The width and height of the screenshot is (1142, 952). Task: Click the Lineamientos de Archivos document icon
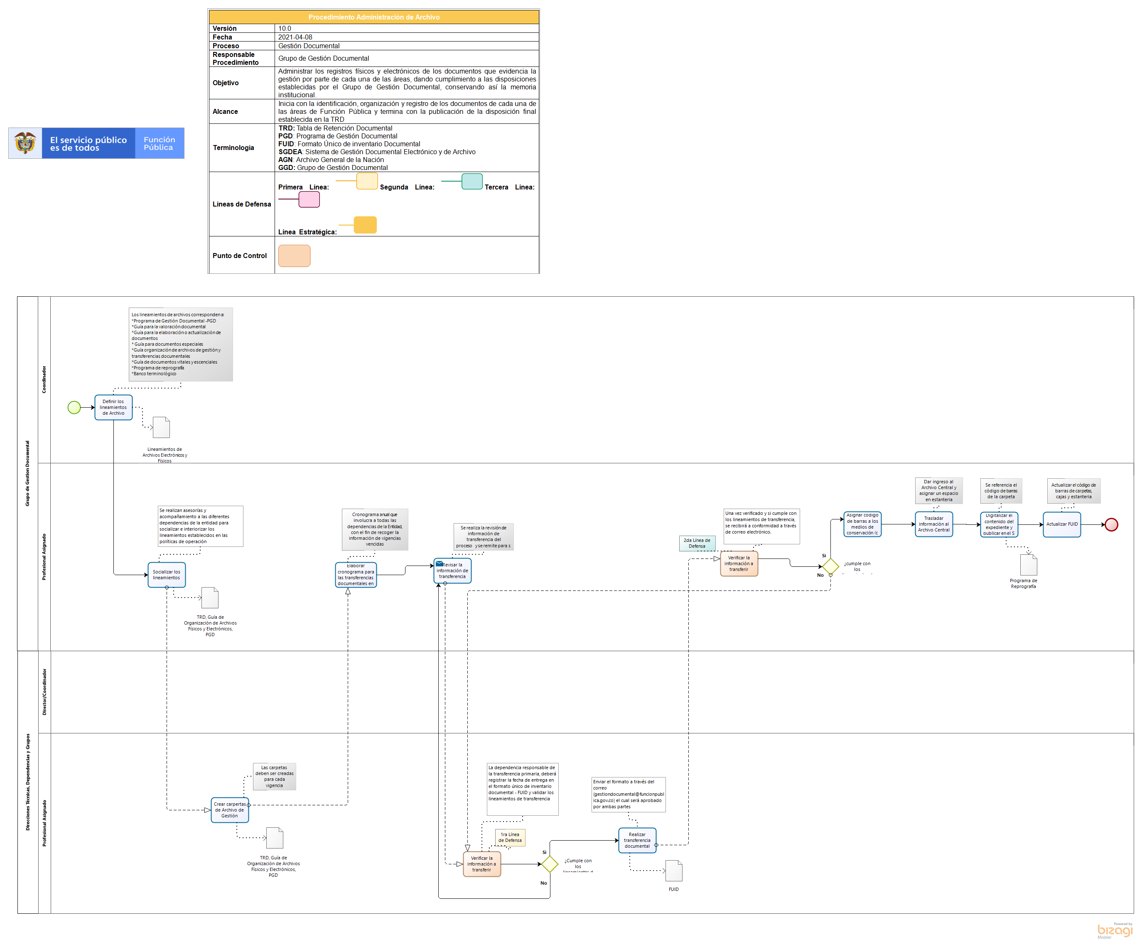[162, 428]
